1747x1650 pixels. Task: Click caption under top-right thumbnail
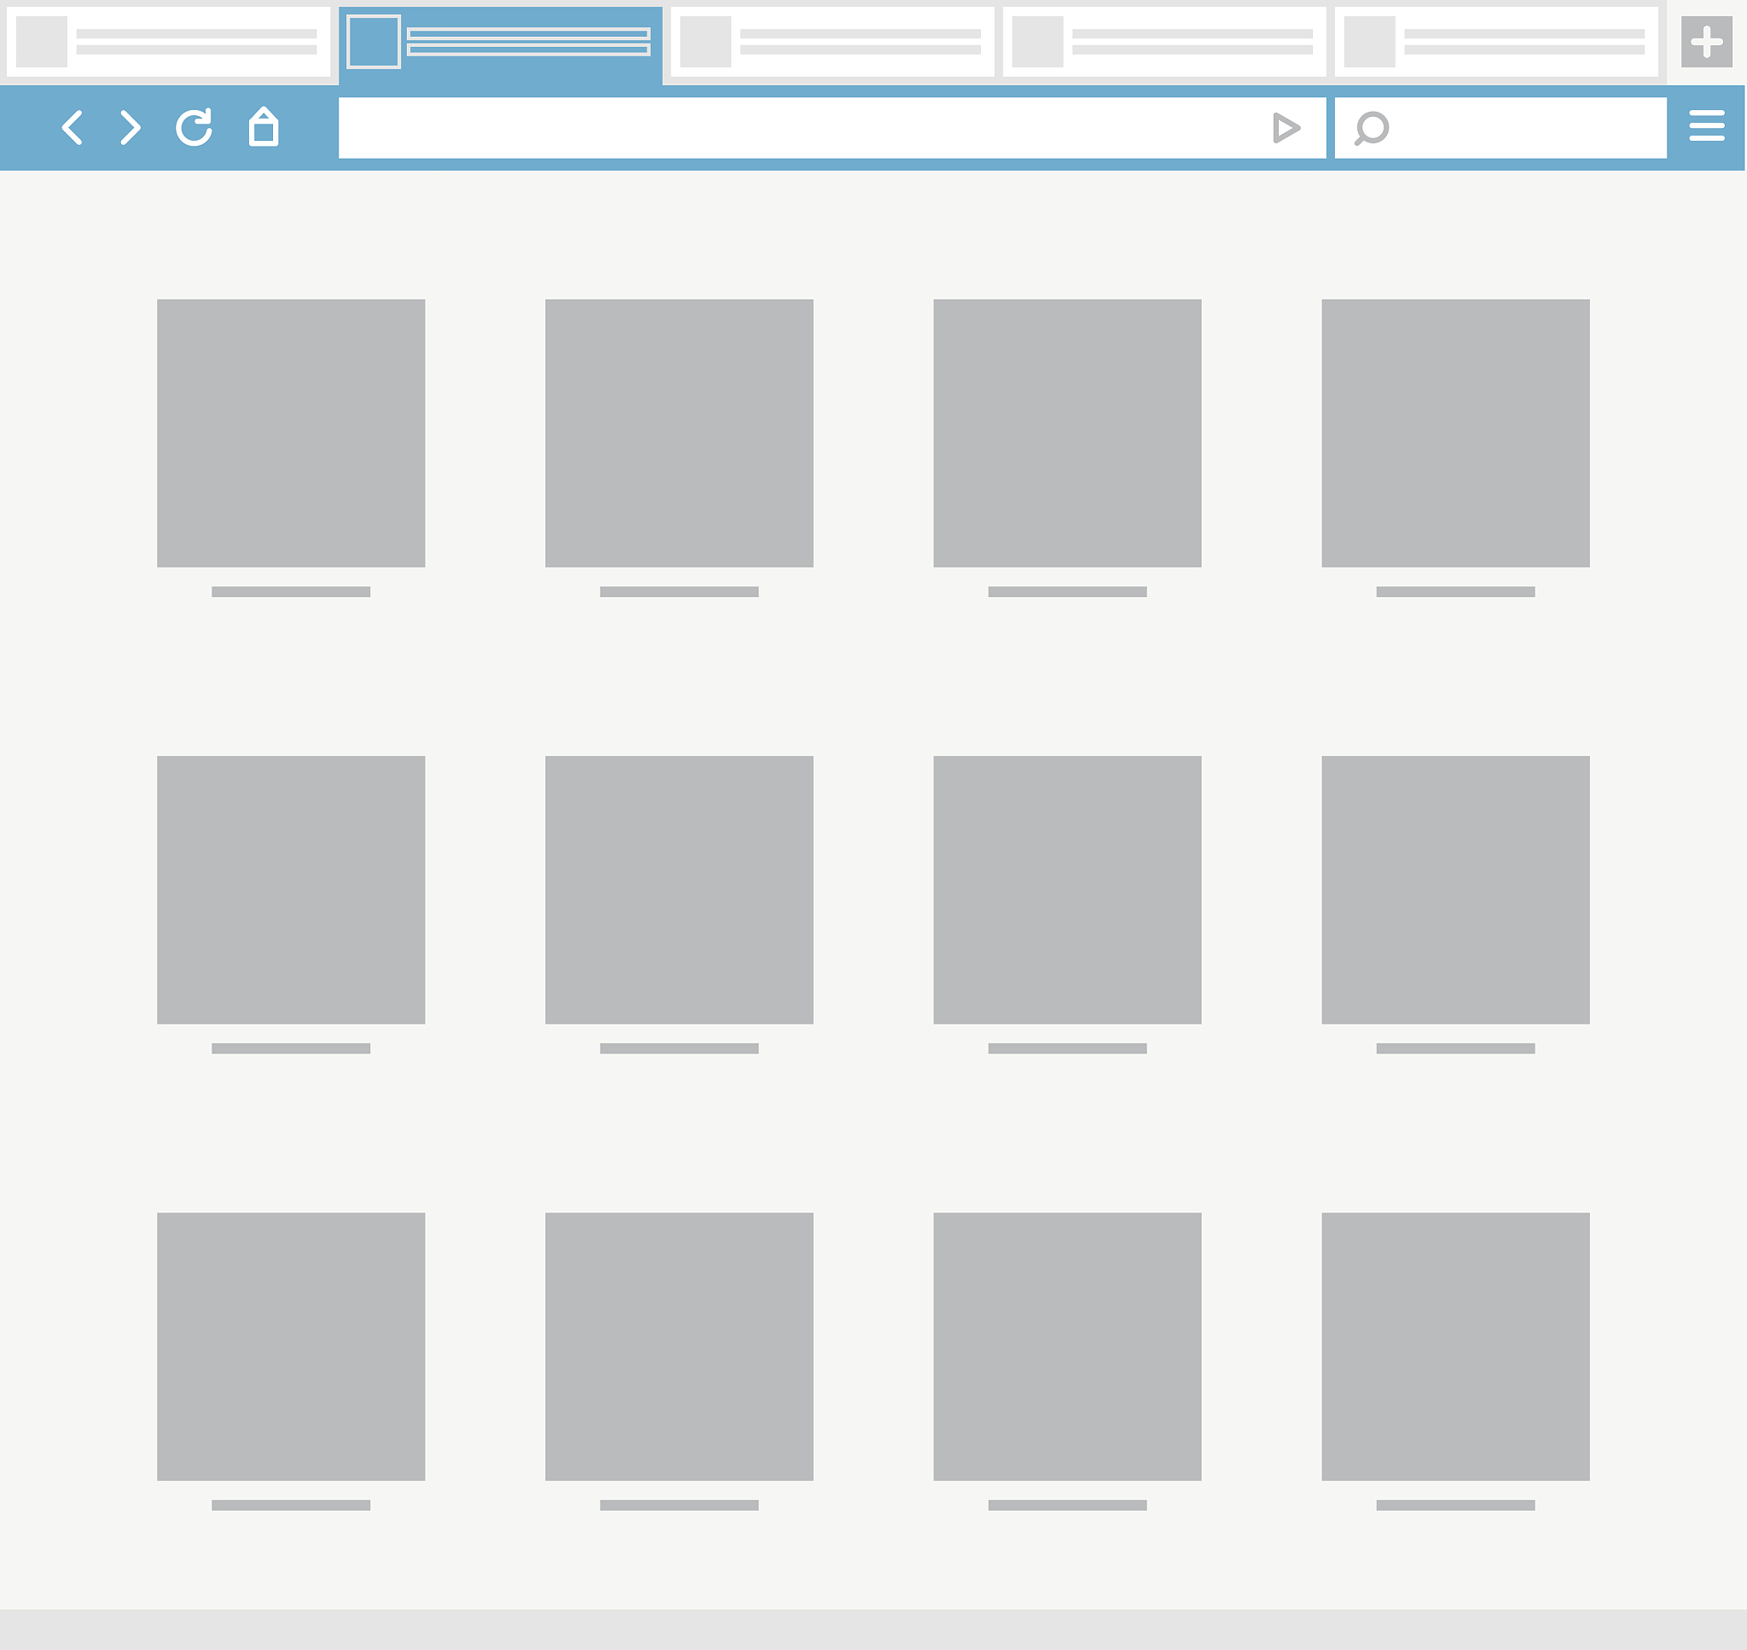pyautogui.click(x=1455, y=592)
